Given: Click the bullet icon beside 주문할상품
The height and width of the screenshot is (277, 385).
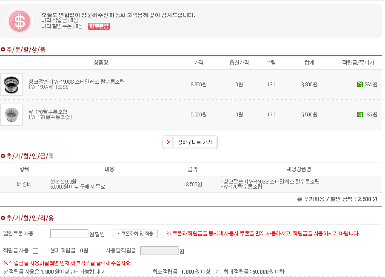Looking at the screenshot, I should pos(3,50).
